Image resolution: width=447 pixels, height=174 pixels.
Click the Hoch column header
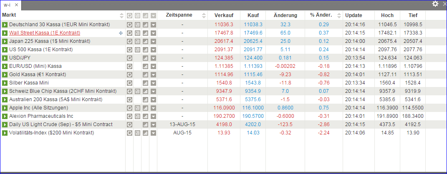tap(387, 15)
